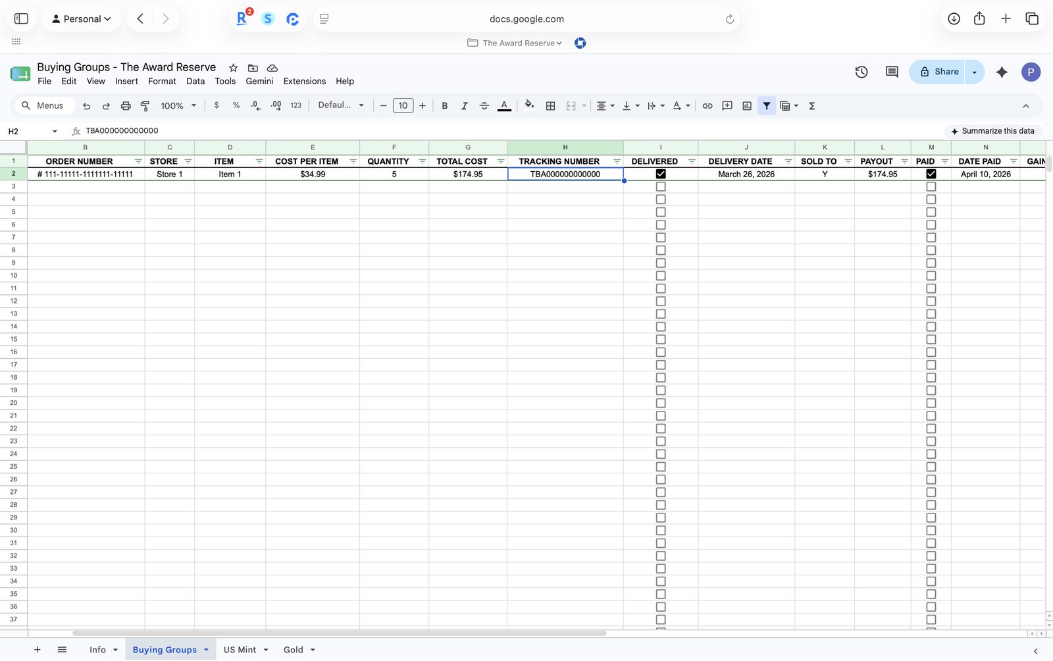Open the fill color picker

(x=530, y=105)
